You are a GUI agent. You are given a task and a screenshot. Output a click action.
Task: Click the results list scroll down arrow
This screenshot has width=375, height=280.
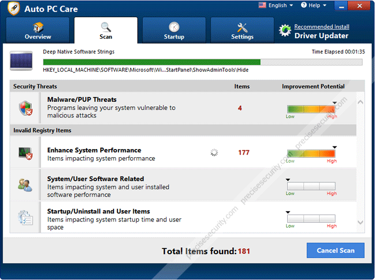361,223
